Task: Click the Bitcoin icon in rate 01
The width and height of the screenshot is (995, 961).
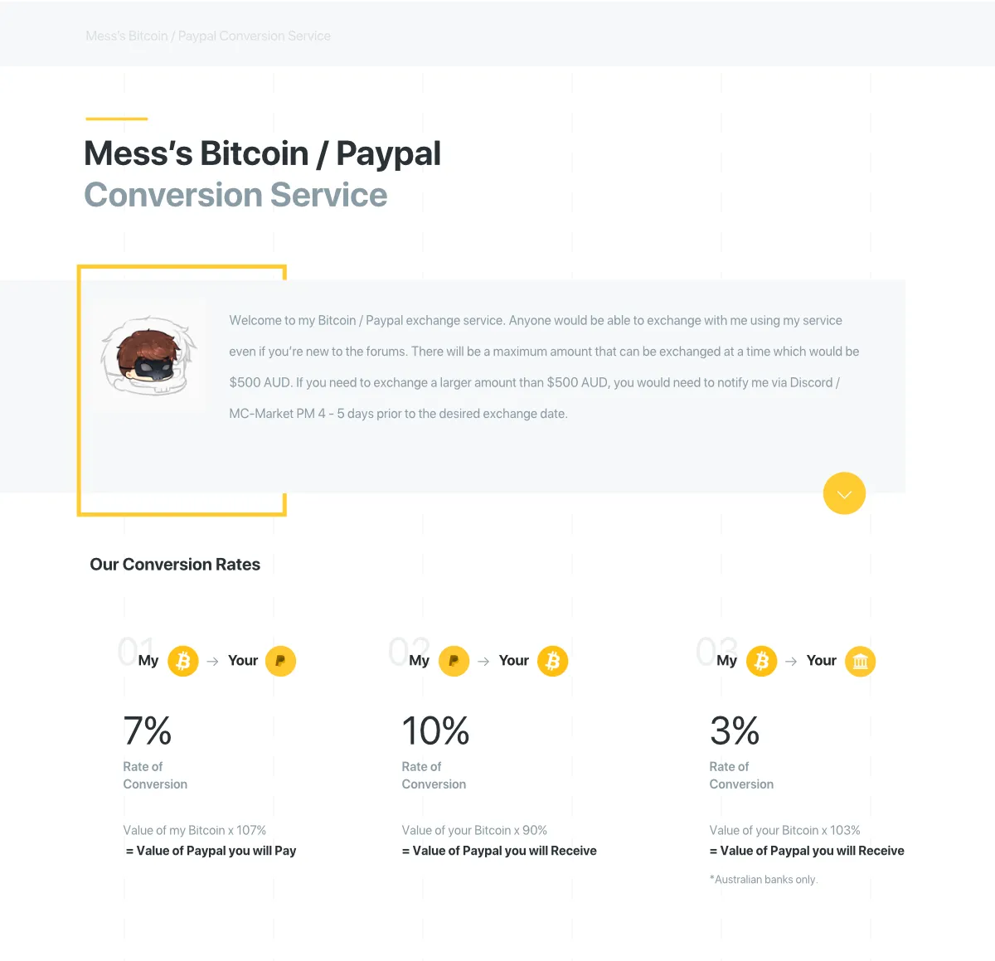Action: 183,661
